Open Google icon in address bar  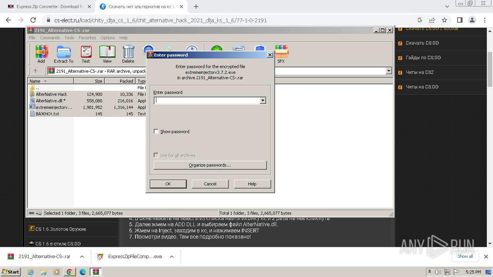(420, 20)
